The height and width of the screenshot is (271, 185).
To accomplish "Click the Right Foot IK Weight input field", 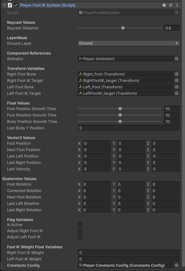I will click(129, 253).
